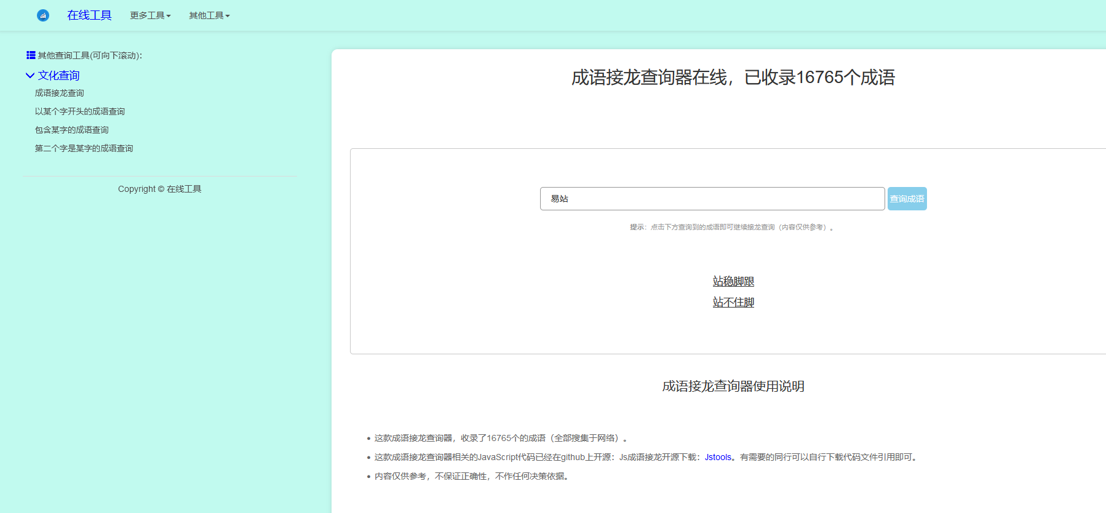Choose 包含某字的成语查询 from the sidebar
The image size is (1106, 513).
click(72, 130)
